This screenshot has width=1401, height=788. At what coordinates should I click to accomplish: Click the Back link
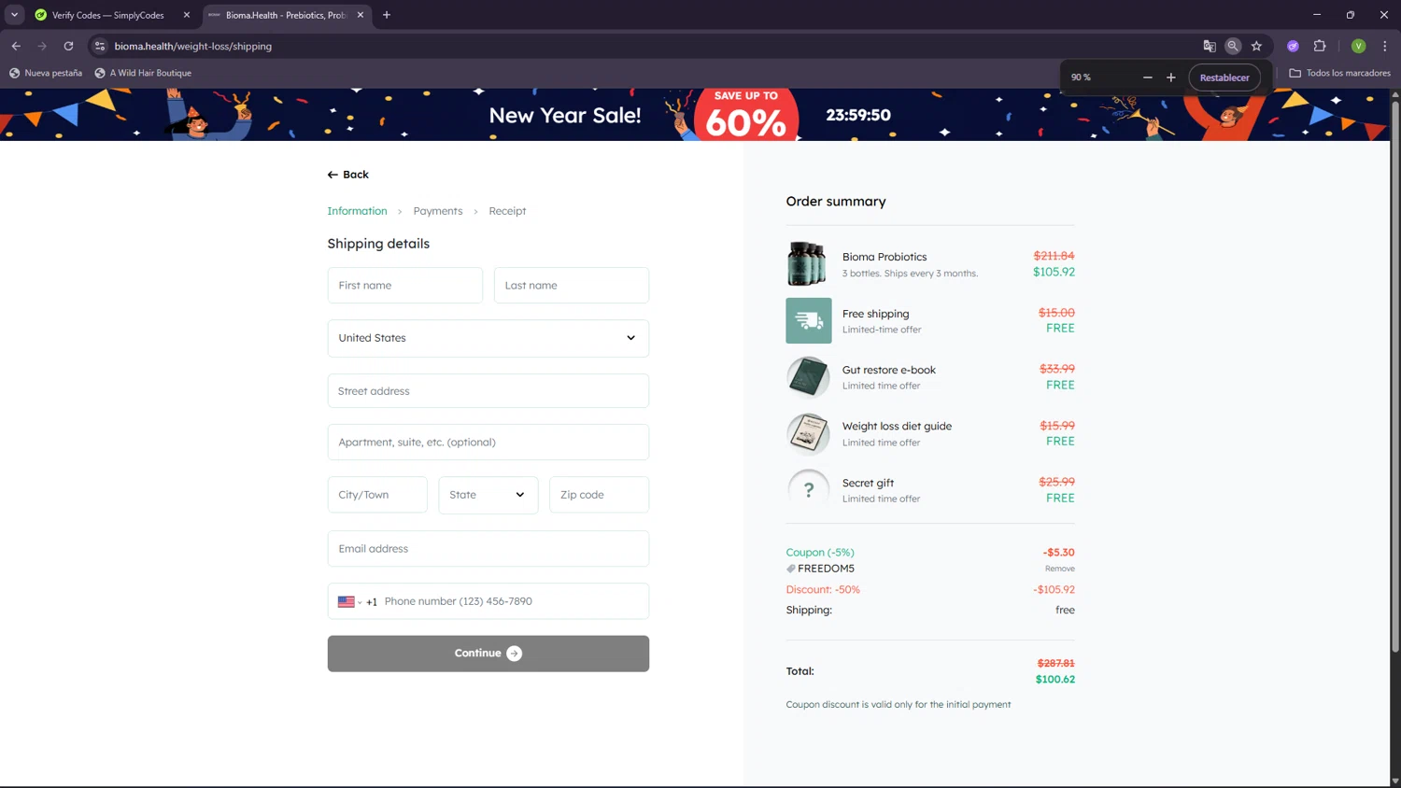tap(347, 175)
